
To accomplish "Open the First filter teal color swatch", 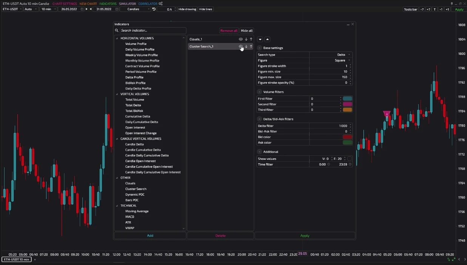I will point(347,99).
